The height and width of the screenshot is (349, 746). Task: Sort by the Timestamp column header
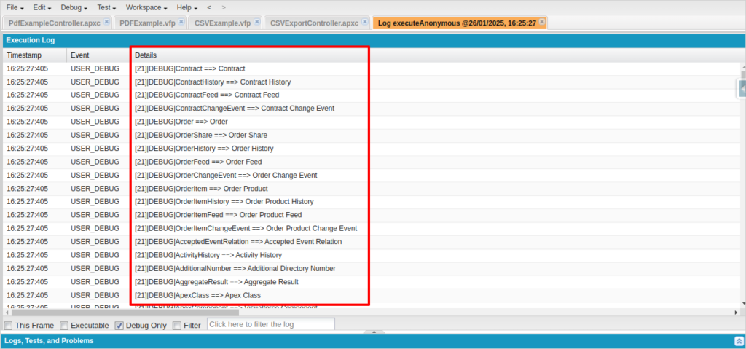point(35,55)
